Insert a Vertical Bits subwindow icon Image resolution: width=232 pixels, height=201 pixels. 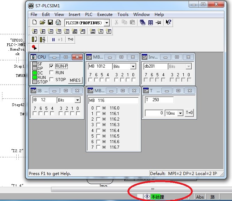pos(82,31)
